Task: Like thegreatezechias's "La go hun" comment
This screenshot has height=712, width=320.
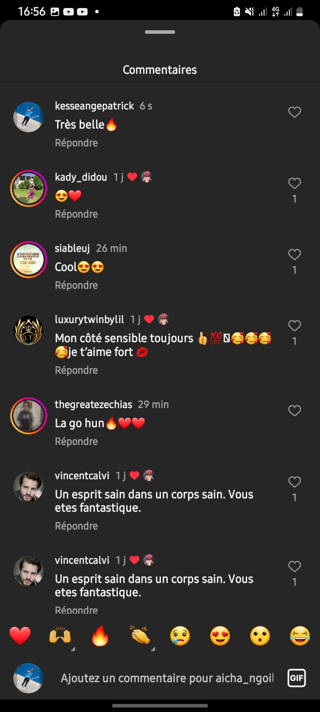Action: click(x=295, y=411)
